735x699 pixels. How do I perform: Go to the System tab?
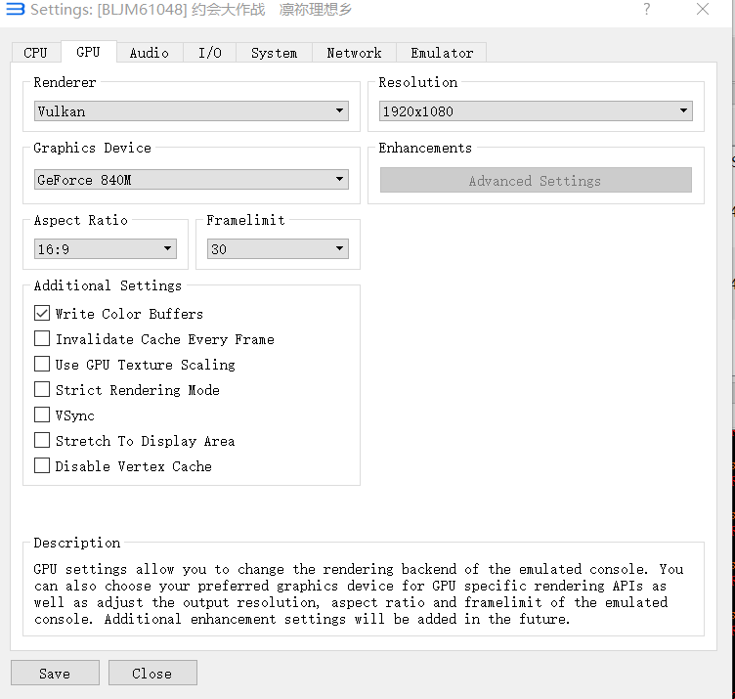[x=274, y=53]
